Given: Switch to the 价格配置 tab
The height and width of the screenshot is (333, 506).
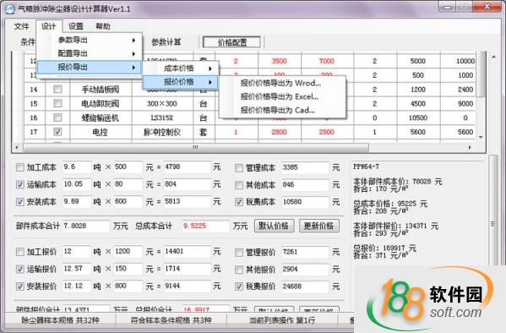Looking at the screenshot, I should 231,42.
